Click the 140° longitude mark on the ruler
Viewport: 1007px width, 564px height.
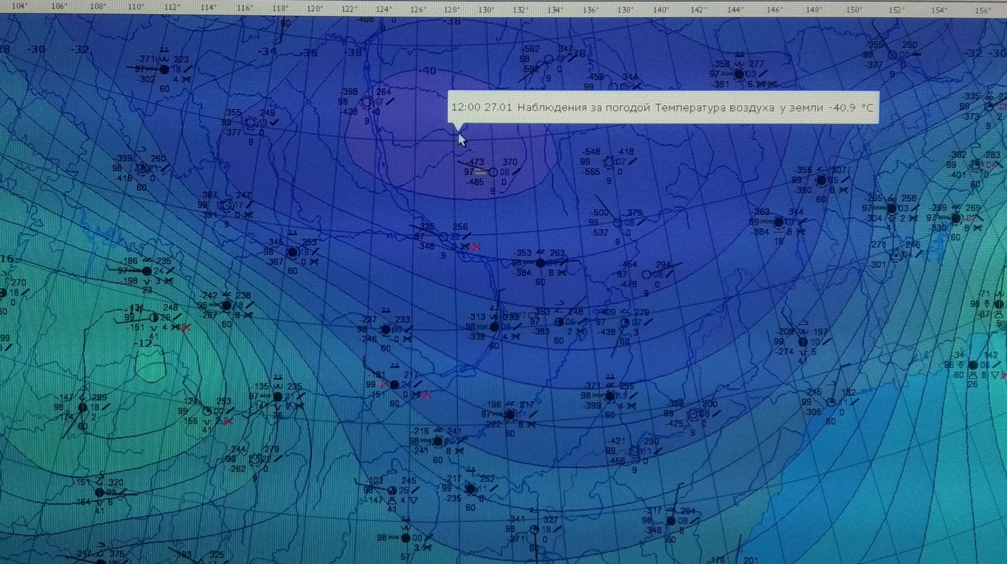[x=661, y=10]
